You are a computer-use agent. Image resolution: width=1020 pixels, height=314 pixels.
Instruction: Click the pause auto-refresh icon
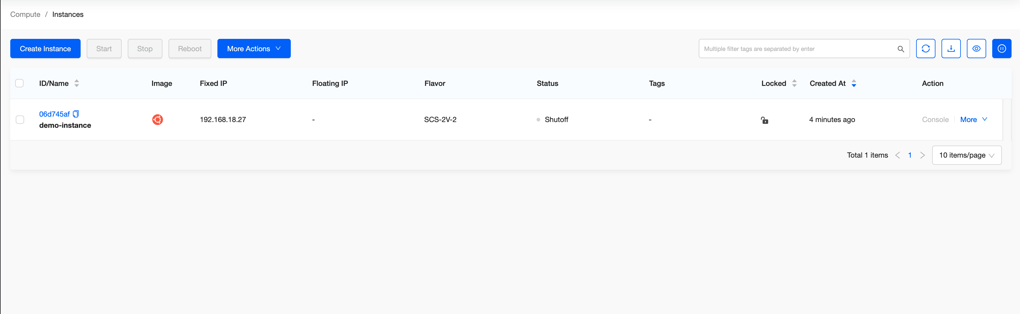[x=1001, y=49]
